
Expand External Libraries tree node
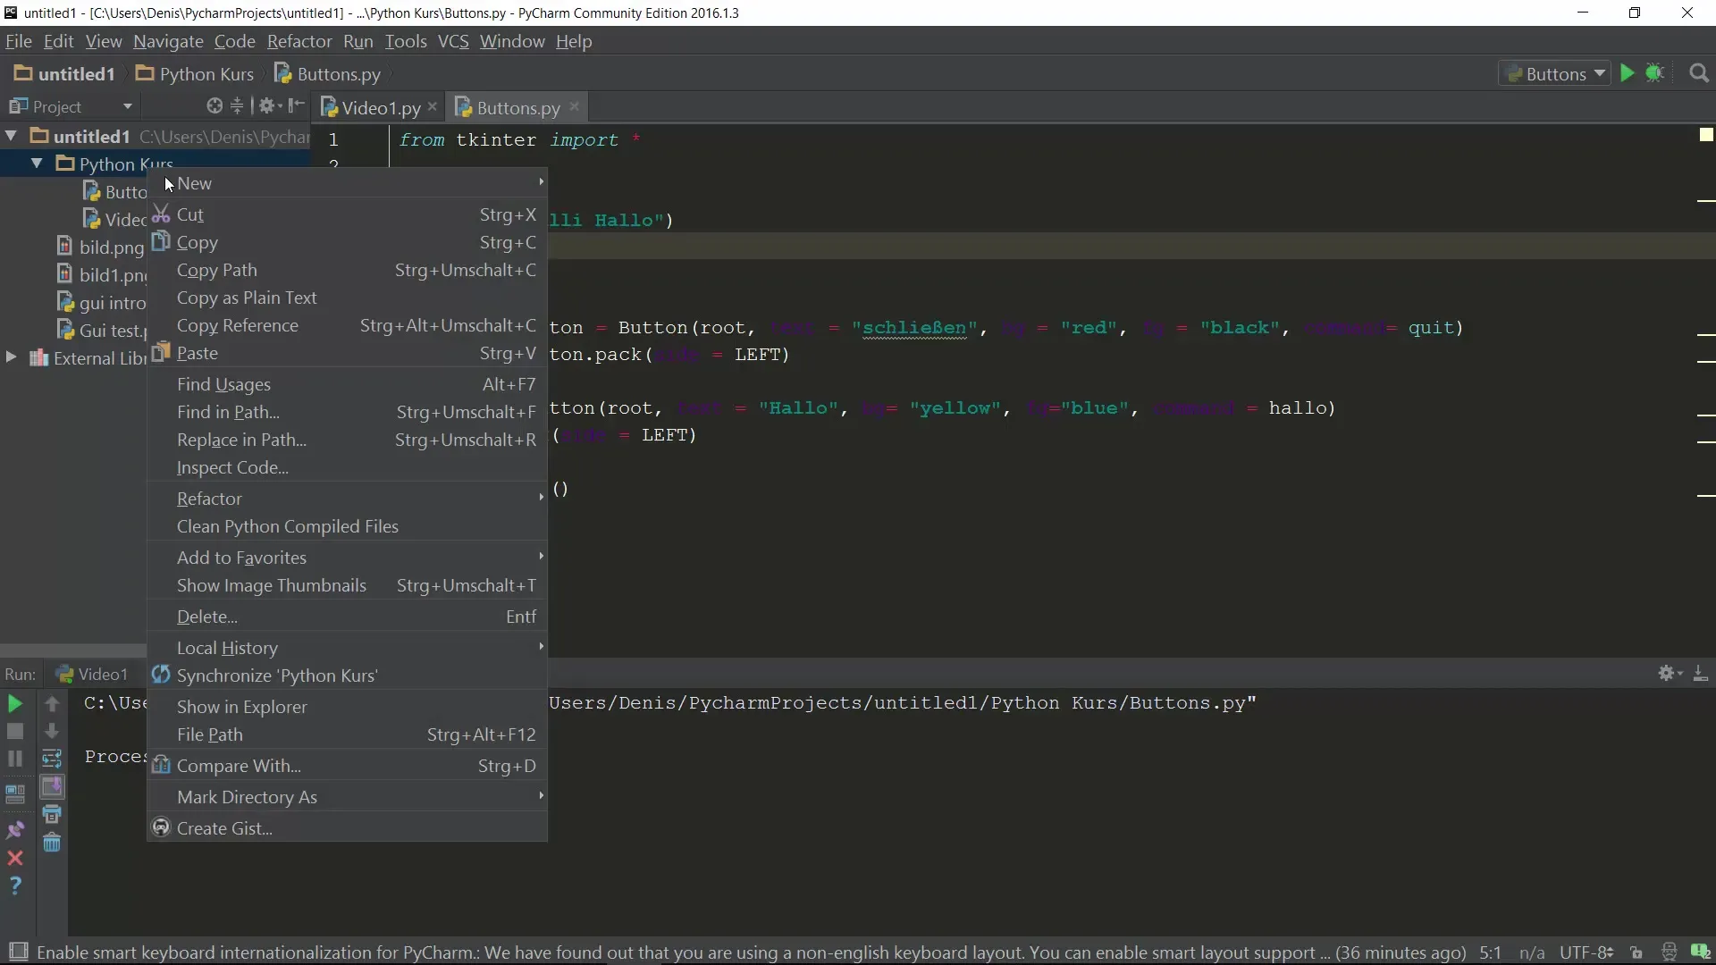point(11,357)
